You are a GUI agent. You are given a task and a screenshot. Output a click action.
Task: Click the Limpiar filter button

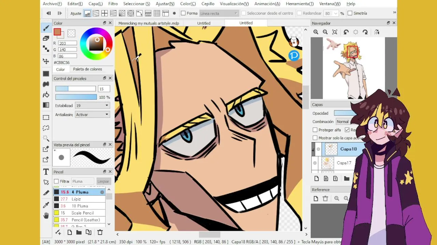click(103, 181)
